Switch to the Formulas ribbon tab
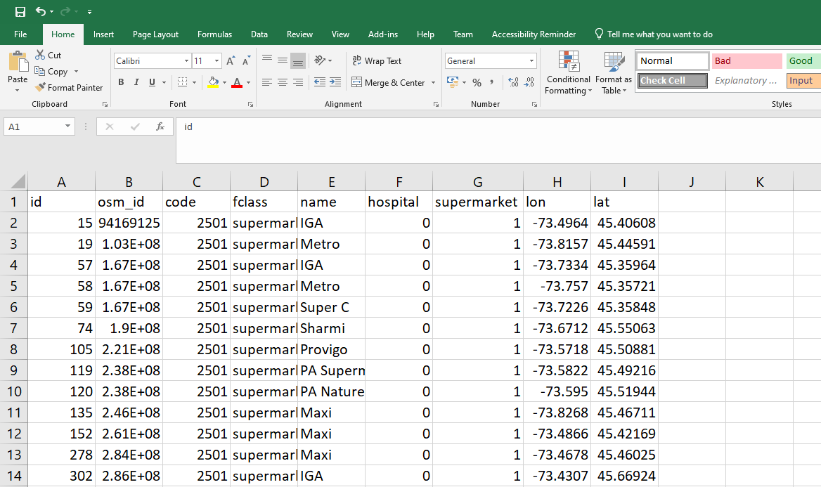This screenshot has width=821, height=487. pyautogui.click(x=214, y=34)
